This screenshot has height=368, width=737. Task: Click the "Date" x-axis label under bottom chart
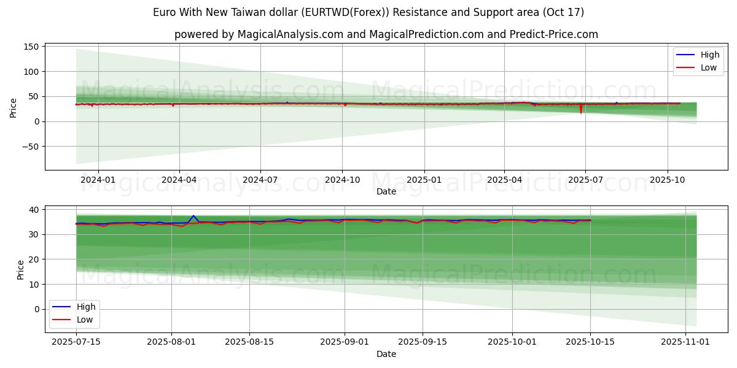(x=386, y=354)
